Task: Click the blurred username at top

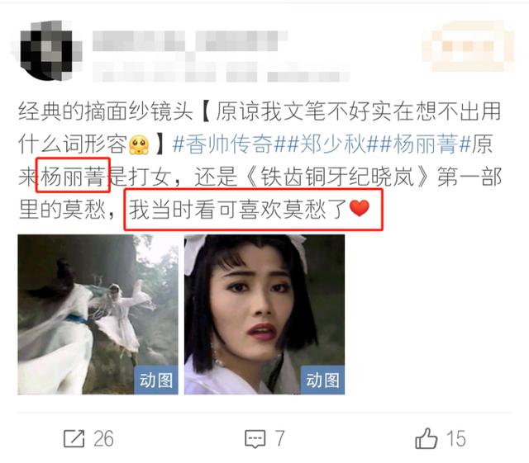Action: tap(190, 41)
